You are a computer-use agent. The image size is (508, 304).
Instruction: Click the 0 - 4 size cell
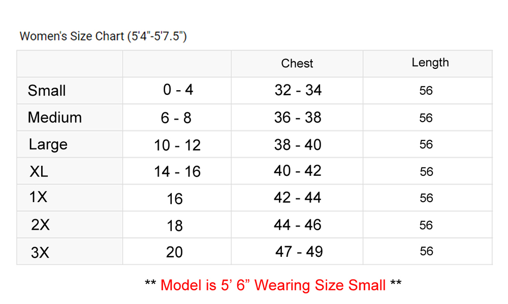click(178, 90)
